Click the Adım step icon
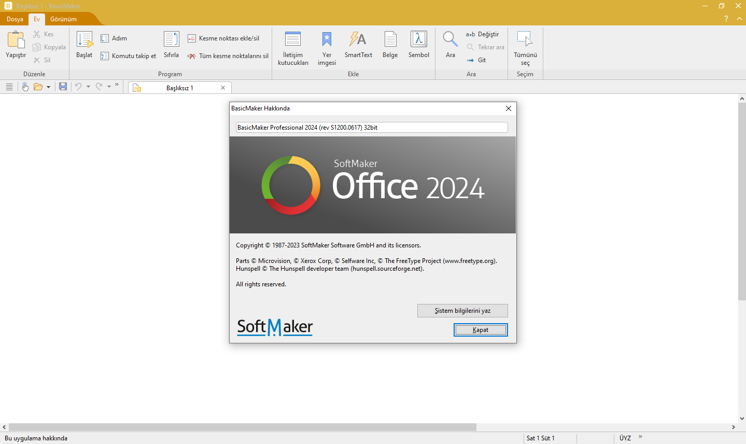The height and width of the screenshot is (444, 746). 105,38
